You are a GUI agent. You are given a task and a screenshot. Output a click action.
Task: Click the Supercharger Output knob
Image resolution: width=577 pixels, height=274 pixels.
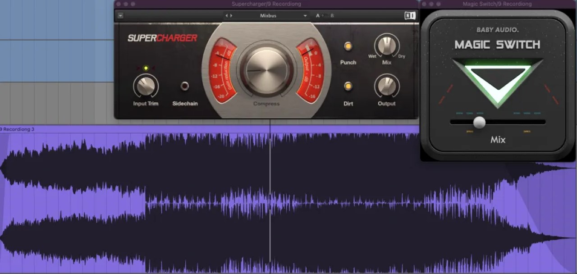(387, 86)
